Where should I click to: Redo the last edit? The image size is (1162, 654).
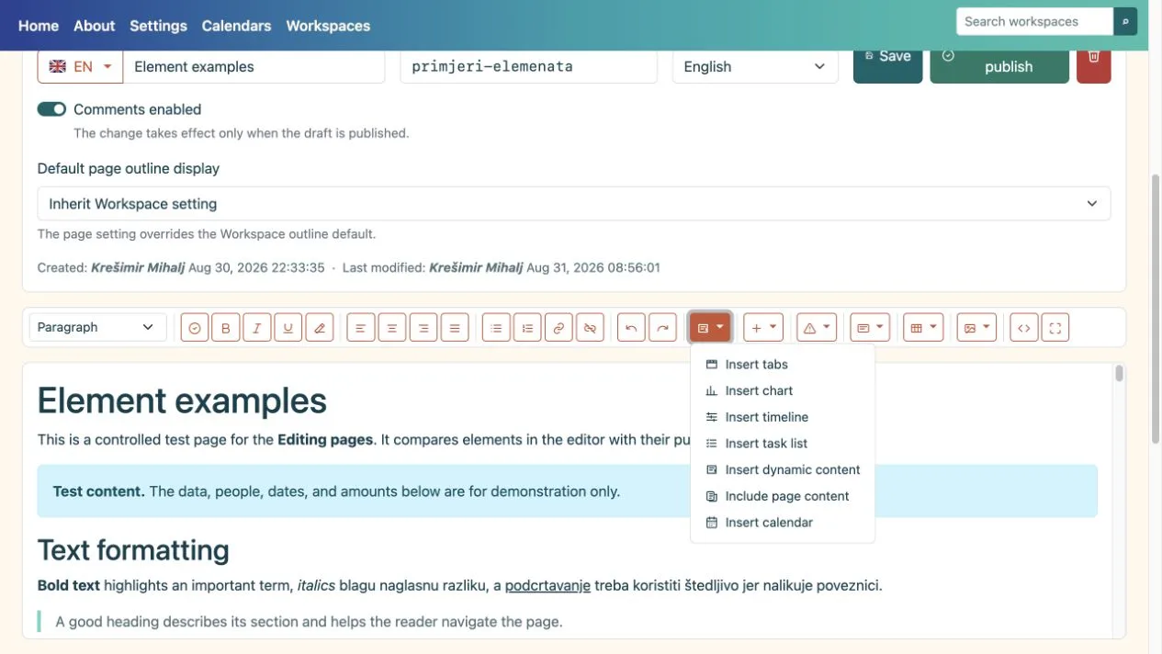pos(662,328)
